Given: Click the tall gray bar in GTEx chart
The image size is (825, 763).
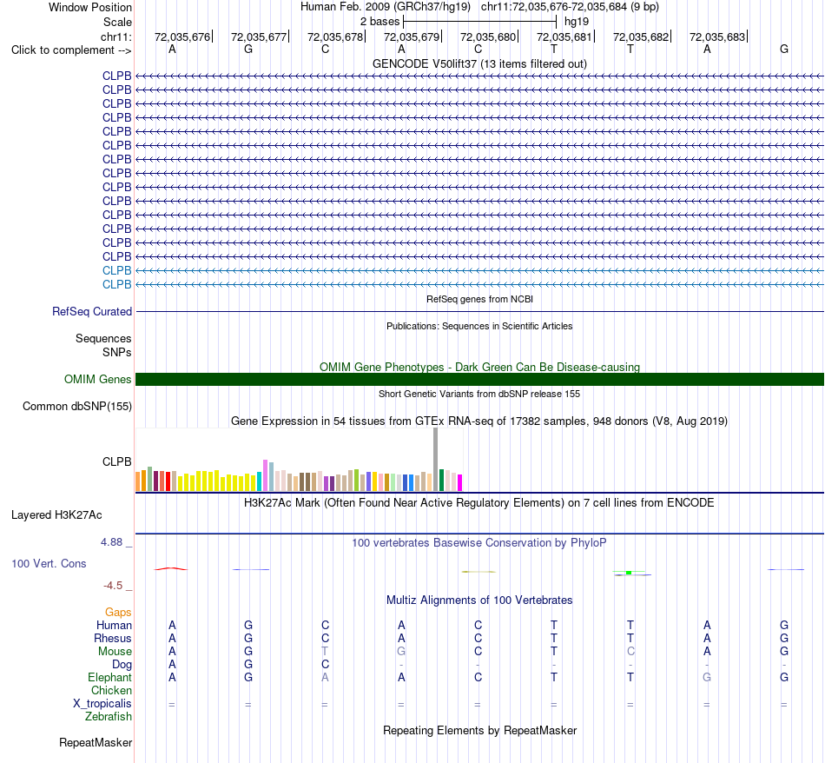Looking at the screenshot, I should (436, 459).
